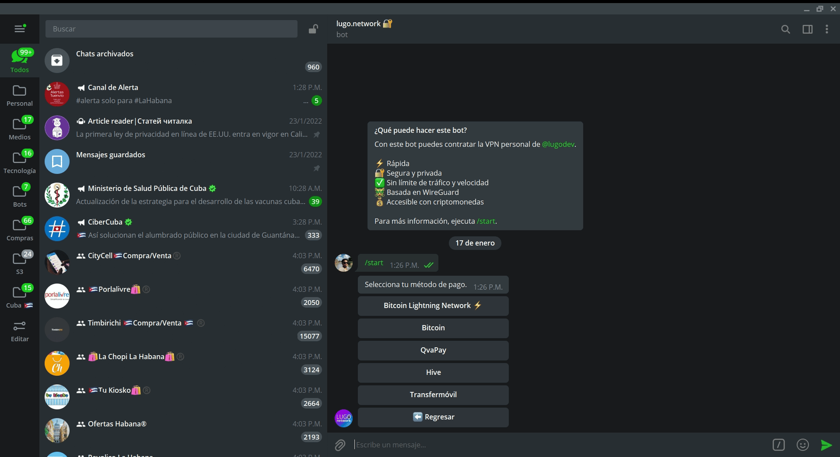Open the @lugodev mention link
Screen dimensions: 840x457
click(x=558, y=144)
